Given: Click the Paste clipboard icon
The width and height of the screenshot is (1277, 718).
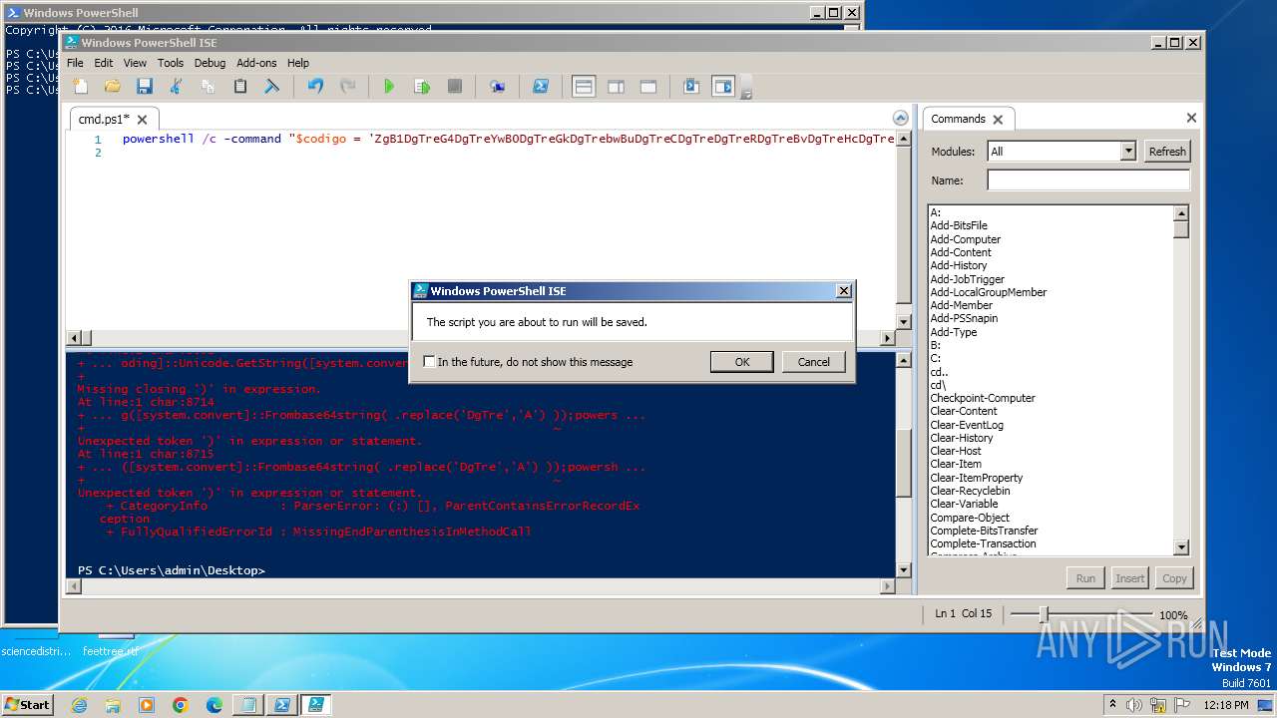Looking at the screenshot, I should click(240, 87).
